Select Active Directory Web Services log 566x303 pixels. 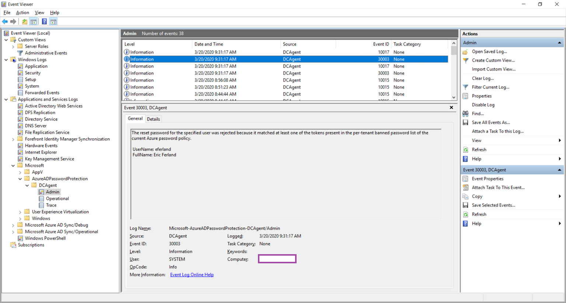[54, 106]
